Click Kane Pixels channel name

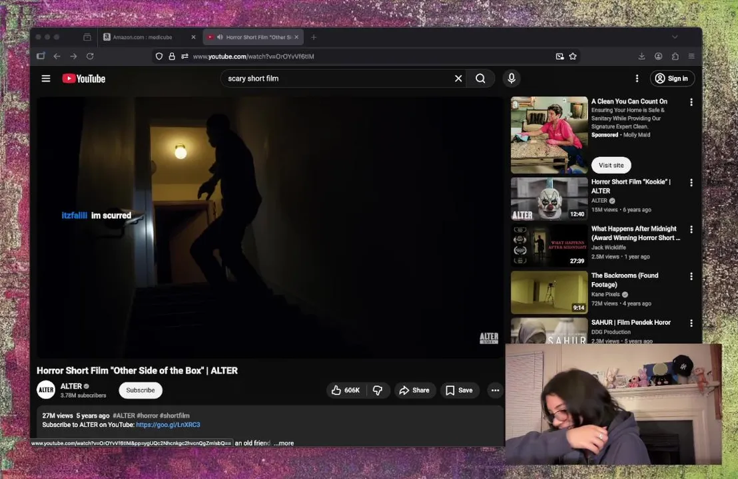point(605,294)
